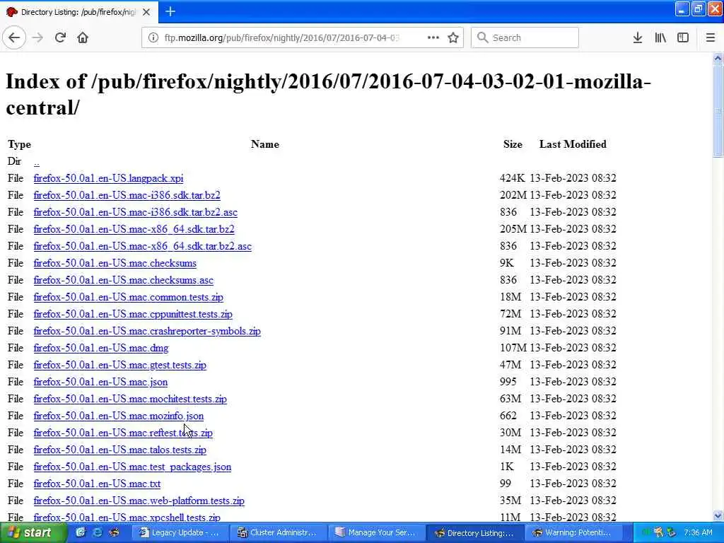Download mac.common.tests.zip

129,298
